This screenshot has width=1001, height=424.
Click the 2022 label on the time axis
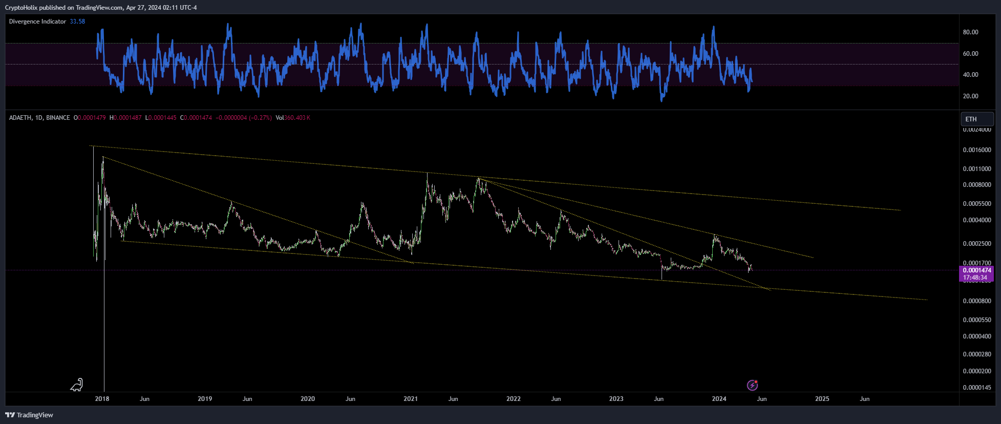(x=514, y=399)
